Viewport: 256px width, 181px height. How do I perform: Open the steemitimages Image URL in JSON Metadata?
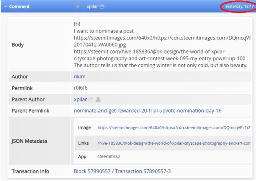[x=174, y=127]
